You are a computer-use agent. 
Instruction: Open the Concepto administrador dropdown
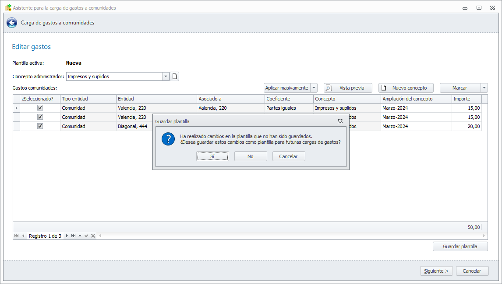166,76
